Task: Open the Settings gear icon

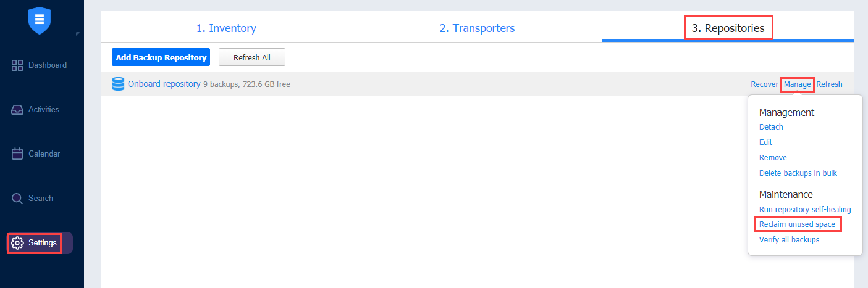Action: (17, 243)
